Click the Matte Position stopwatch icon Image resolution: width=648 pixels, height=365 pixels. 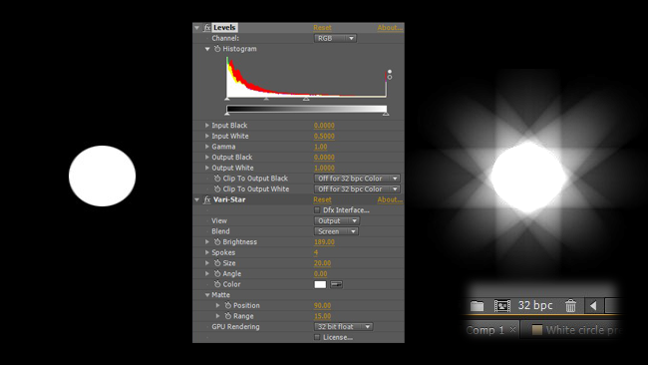227,305
